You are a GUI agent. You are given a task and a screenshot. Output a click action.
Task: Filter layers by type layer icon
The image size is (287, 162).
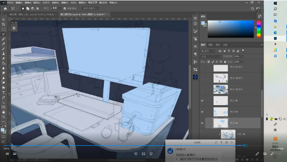tap(229, 51)
